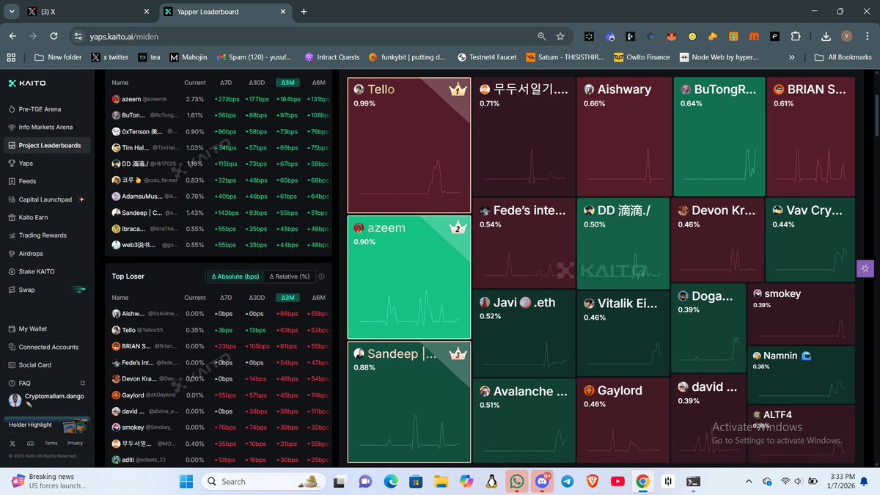The width and height of the screenshot is (880, 495).
Task: Open the All Bookmarks folder
Action: click(x=843, y=57)
